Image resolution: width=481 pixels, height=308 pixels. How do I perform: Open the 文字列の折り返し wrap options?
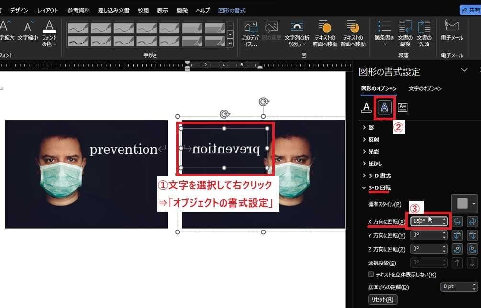[x=297, y=28]
